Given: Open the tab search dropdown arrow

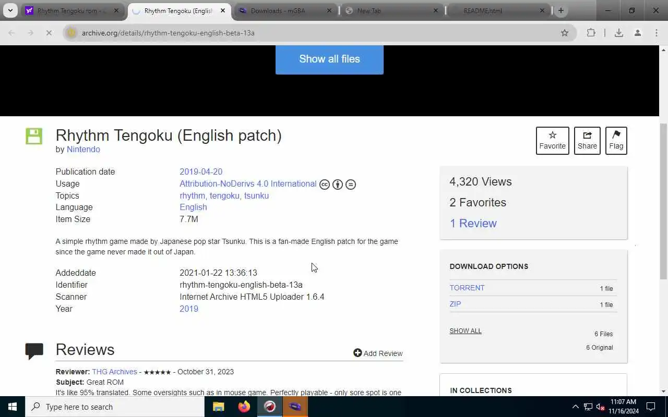Looking at the screenshot, I should [10, 10].
